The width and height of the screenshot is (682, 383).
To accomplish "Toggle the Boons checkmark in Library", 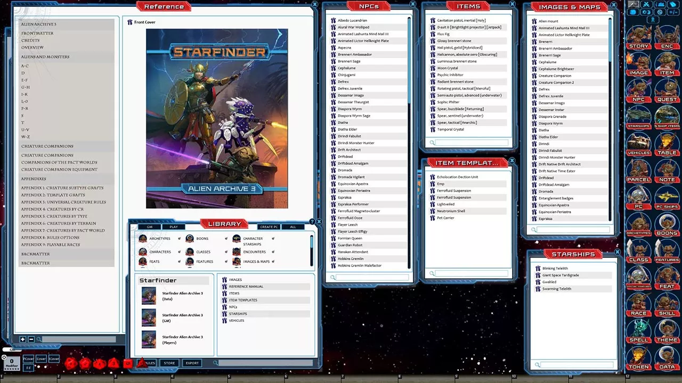I will coord(226,238).
